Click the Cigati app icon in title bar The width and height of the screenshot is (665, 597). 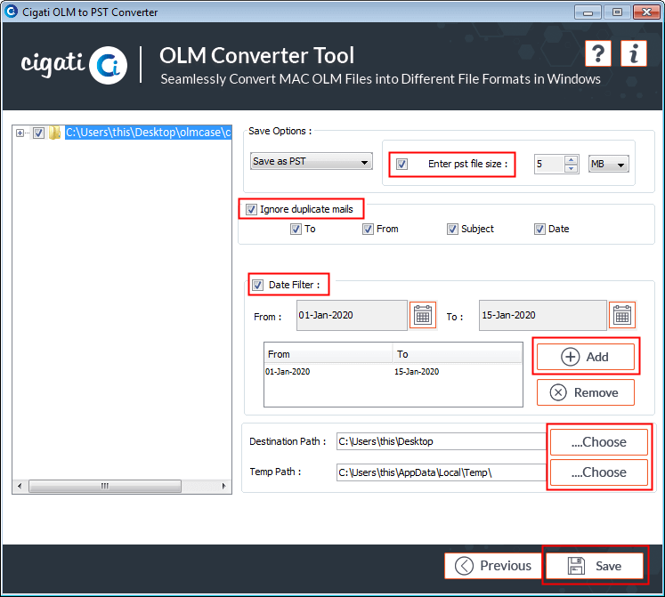[11, 12]
